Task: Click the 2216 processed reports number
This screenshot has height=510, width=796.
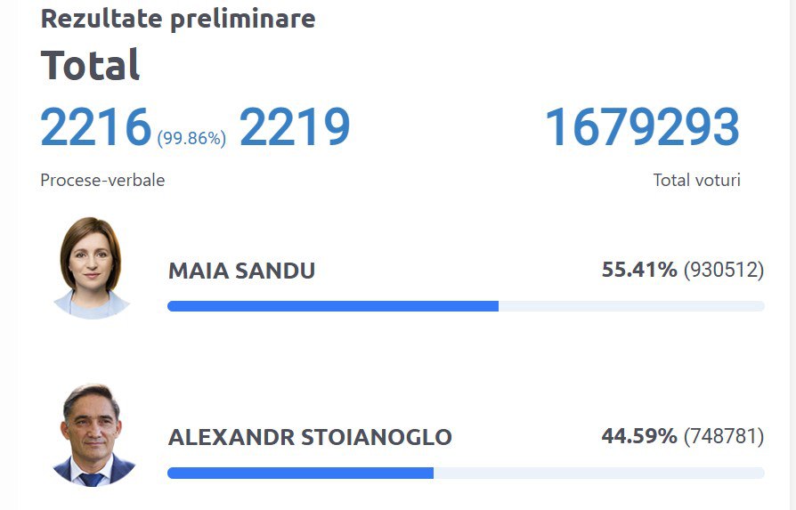Action: 96,128
